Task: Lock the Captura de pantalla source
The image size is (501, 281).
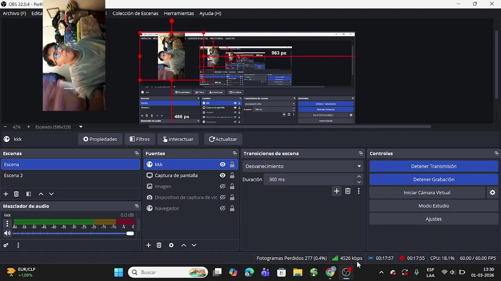Action: pos(232,176)
